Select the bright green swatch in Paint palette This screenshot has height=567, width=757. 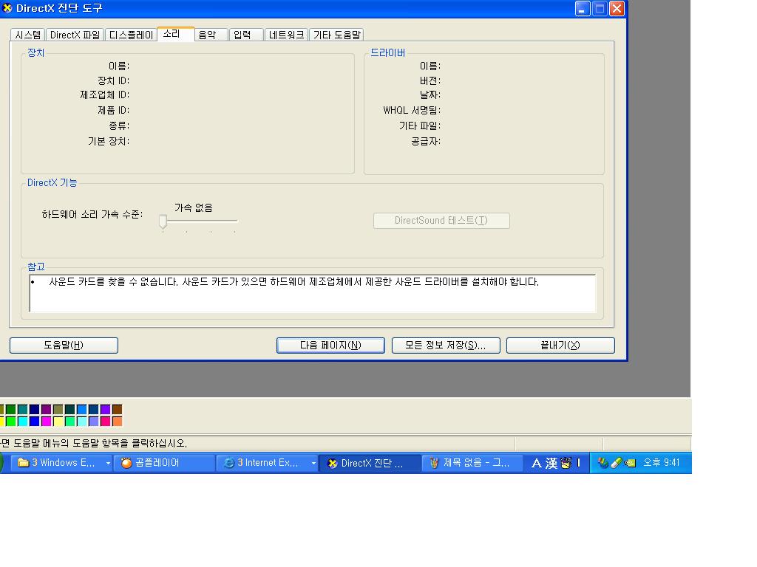click(10, 421)
